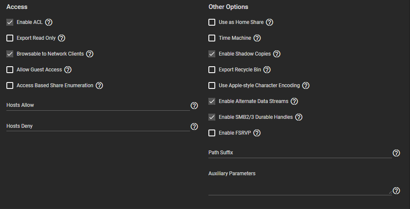Turn on Time Machine checkbox
This screenshot has width=410, height=209.
tap(212, 38)
